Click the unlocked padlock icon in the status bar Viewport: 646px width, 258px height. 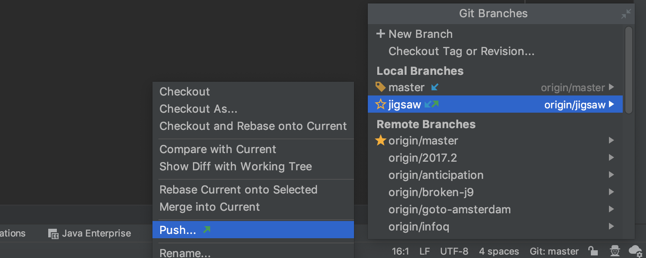(593, 251)
